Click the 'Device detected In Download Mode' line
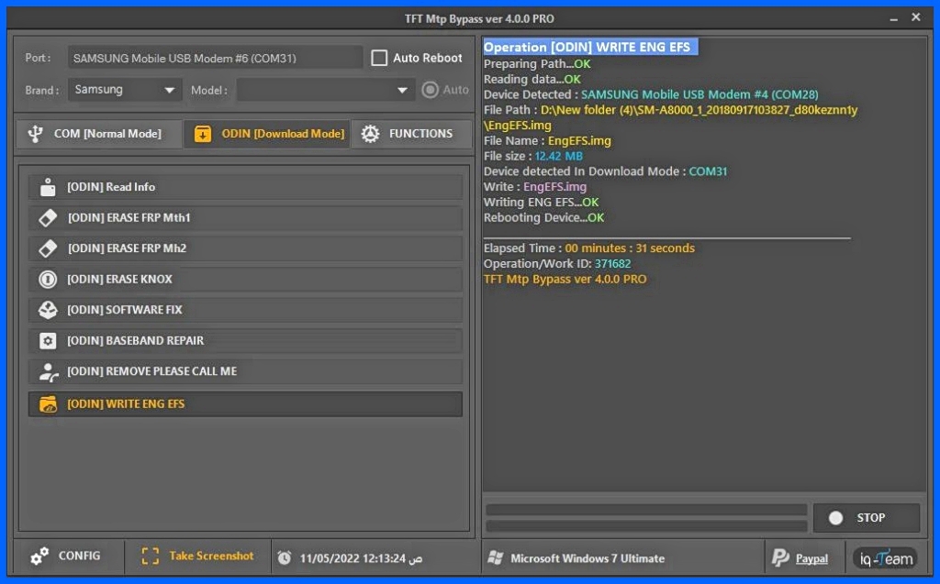The image size is (940, 584). pos(606,171)
